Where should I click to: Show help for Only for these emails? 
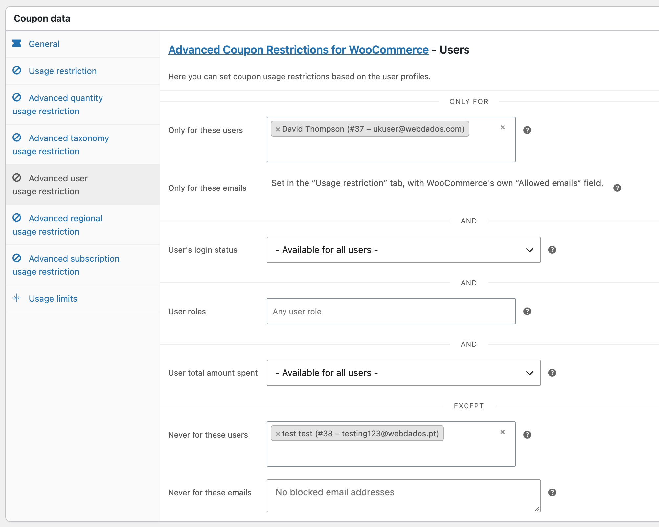click(x=617, y=188)
